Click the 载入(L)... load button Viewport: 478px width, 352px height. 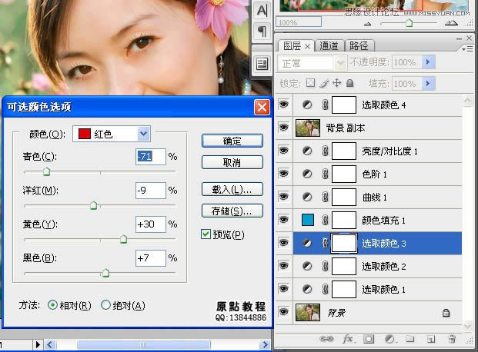[x=232, y=189]
